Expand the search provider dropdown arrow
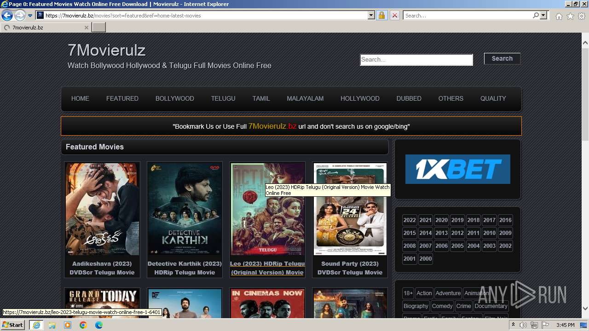This screenshot has width=589, height=331. coord(543,16)
